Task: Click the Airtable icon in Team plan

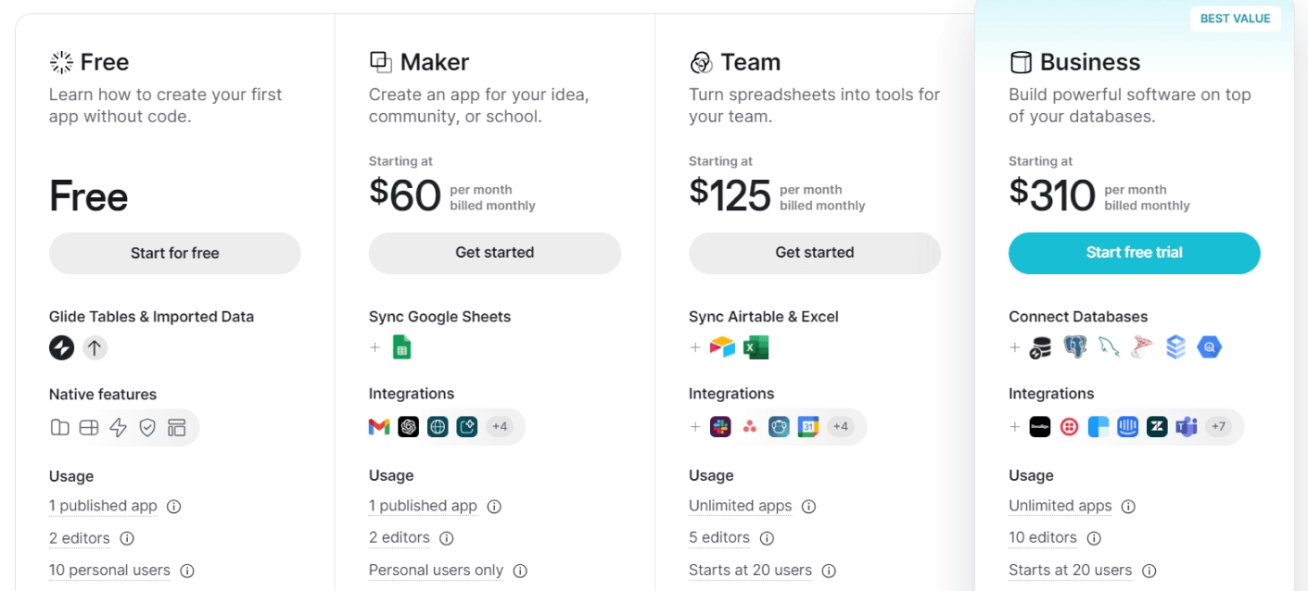Action: [x=722, y=347]
